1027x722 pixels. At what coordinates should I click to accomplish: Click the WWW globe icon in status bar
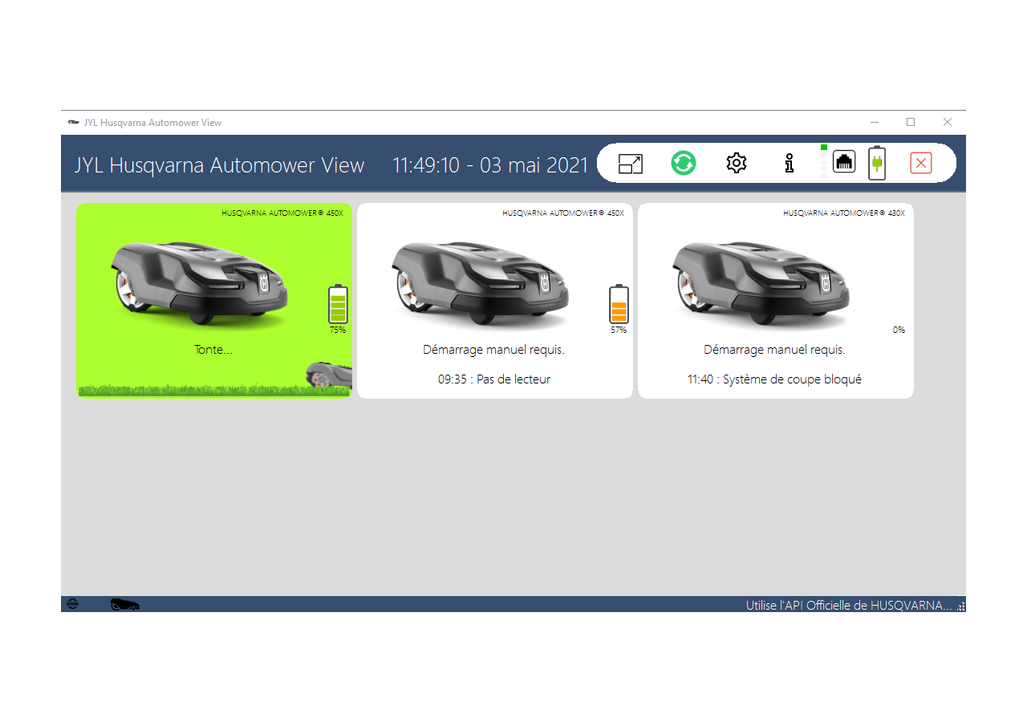72,604
